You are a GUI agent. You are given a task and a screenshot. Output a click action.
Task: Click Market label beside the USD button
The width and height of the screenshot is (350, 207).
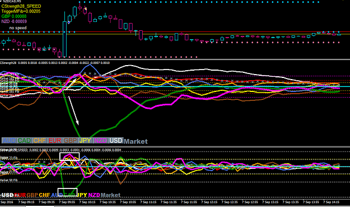click(x=136, y=141)
